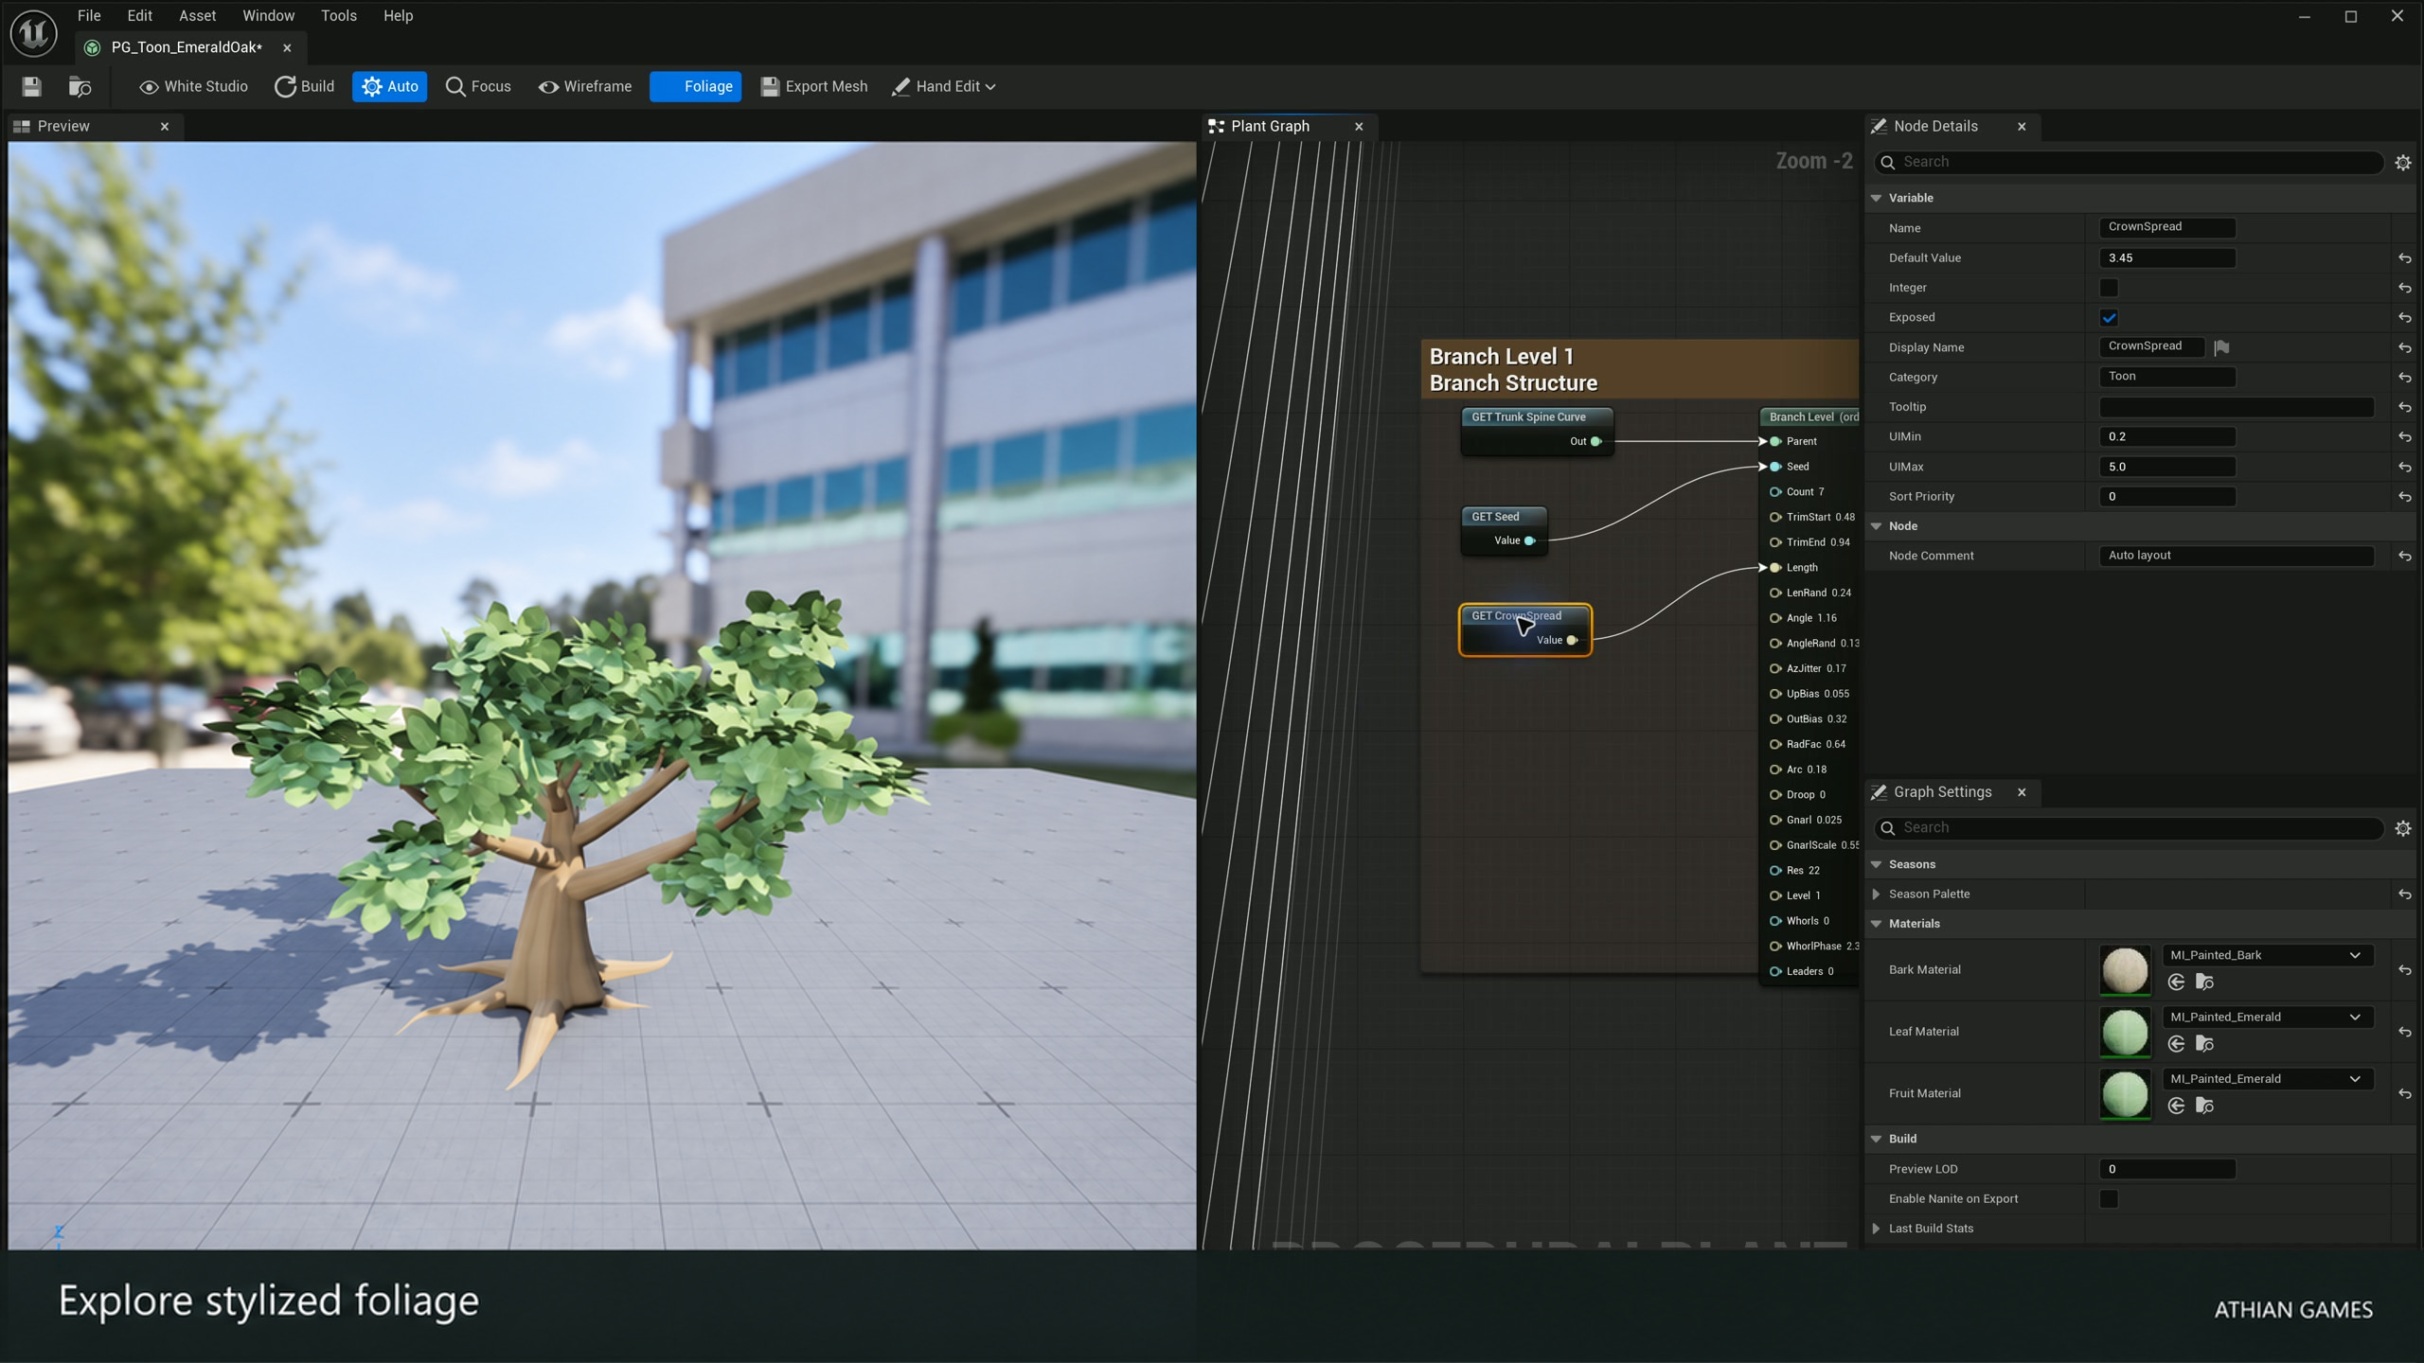Click the Build button
The width and height of the screenshot is (2424, 1363).
coord(305,86)
